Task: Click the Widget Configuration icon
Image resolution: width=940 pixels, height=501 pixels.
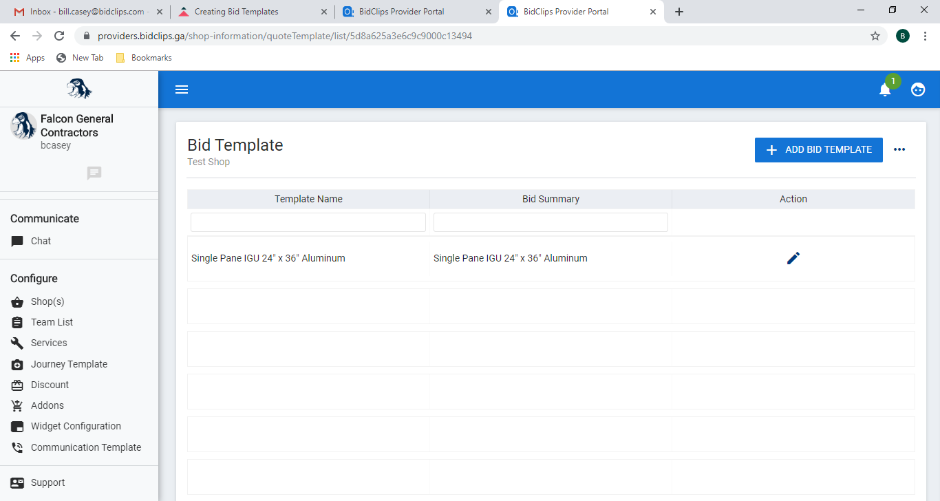Action: [17, 427]
